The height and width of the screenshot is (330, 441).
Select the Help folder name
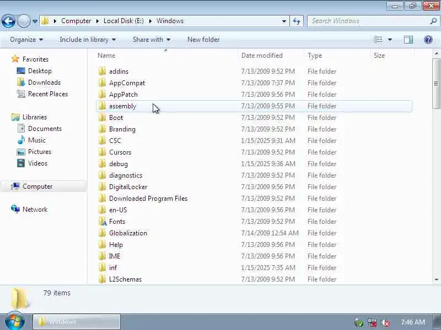pyautogui.click(x=116, y=245)
